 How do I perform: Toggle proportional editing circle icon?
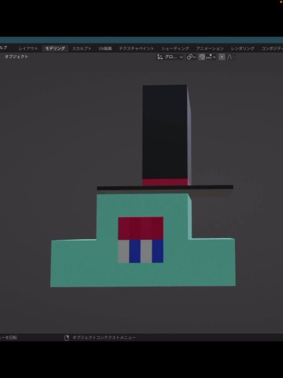(222, 57)
